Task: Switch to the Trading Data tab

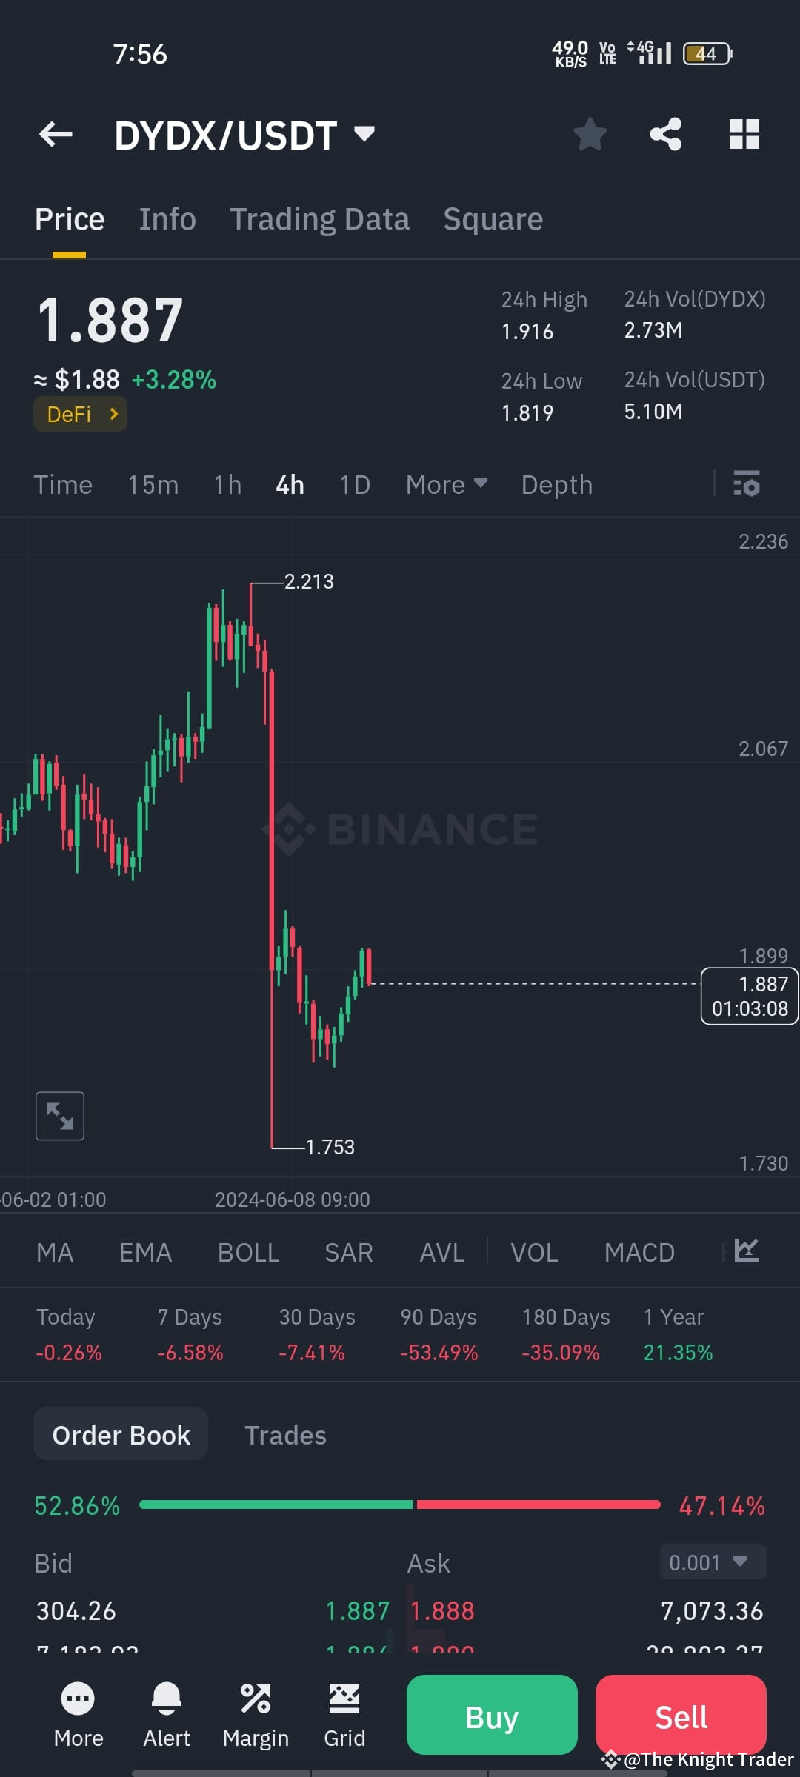Action: pos(319,219)
